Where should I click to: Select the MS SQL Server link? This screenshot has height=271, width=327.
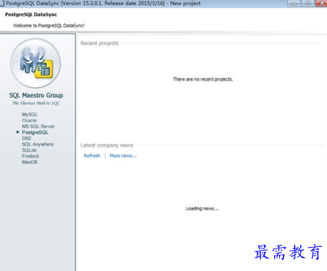(x=38, y=126)
